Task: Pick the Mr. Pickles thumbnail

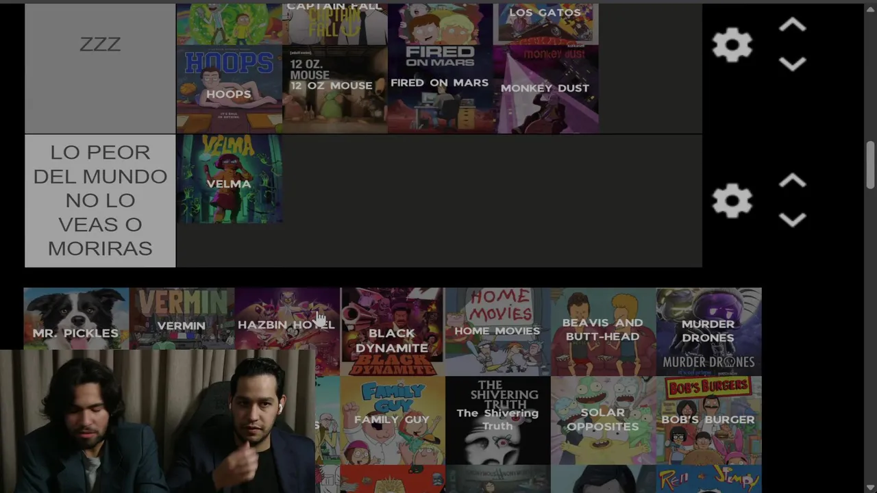Action: pos(76,319)
